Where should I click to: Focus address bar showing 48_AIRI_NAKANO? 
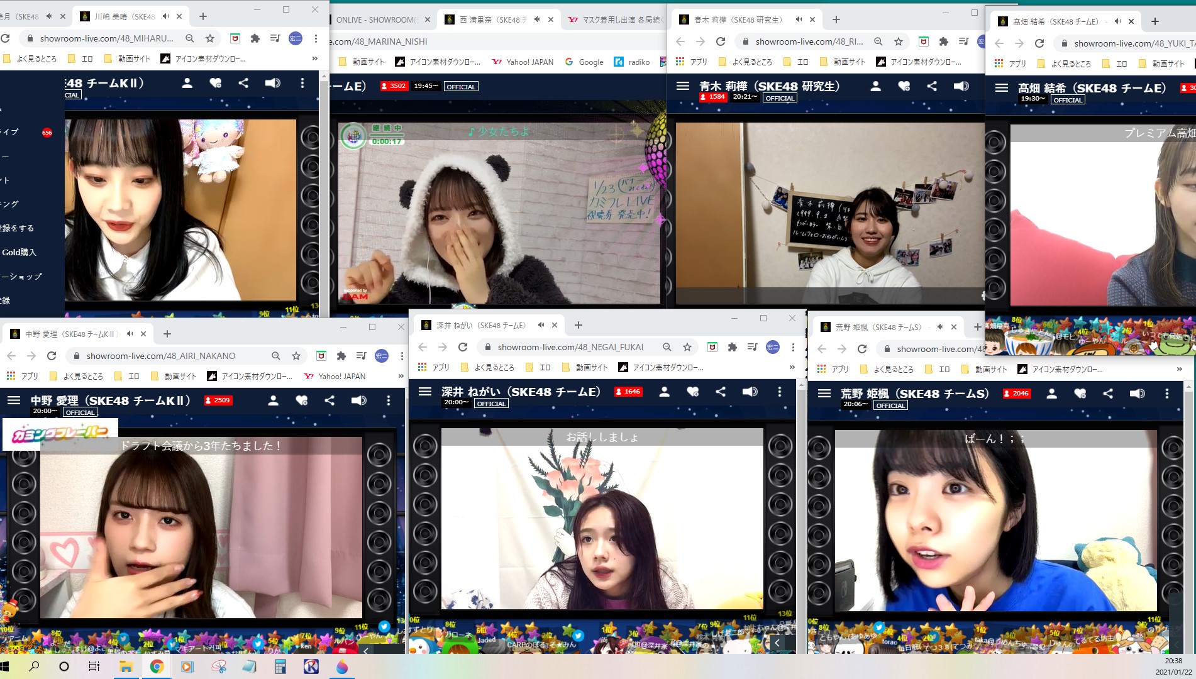point(161,356)
